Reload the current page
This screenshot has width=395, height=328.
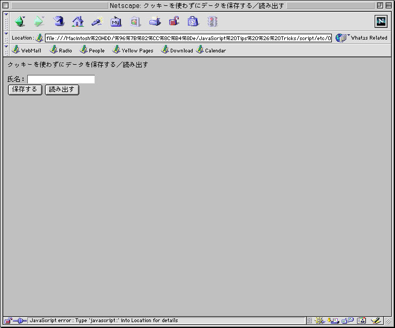[59, 21]
